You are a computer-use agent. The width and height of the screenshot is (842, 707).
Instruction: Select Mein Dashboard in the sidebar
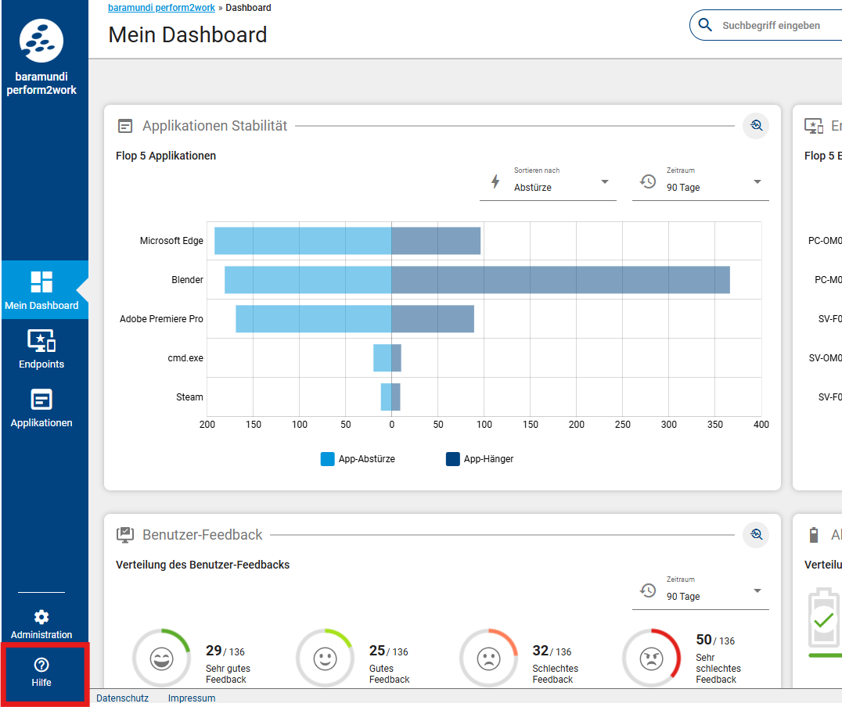click(41, 289)
